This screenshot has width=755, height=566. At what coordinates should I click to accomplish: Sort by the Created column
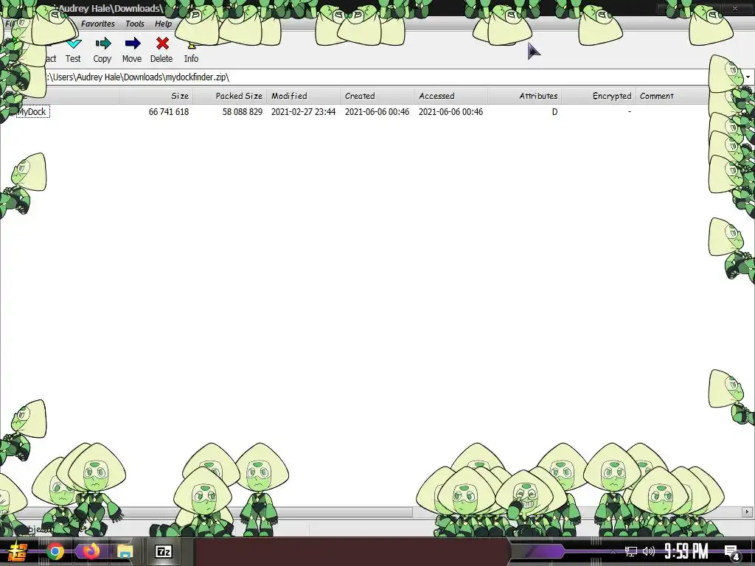pos(377,96)
